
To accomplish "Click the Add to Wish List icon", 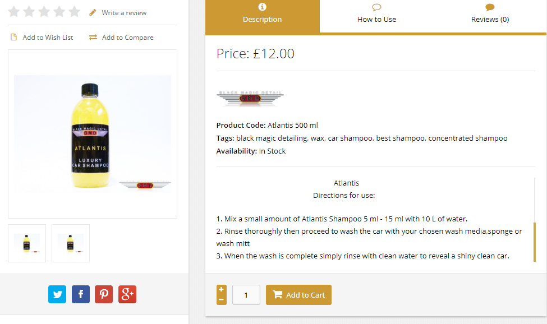I will pos(14,38).
